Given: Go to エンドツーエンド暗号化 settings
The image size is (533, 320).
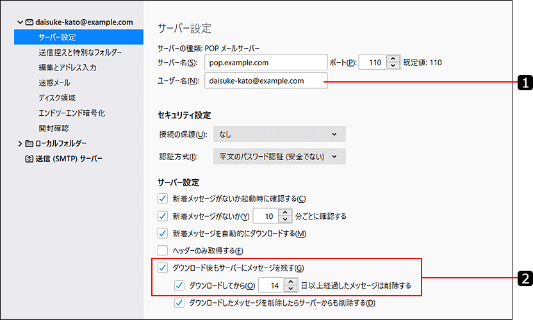Looking at the screenshot, I should point(72,113).
